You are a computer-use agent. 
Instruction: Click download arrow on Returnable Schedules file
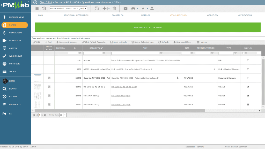(178, 78)
